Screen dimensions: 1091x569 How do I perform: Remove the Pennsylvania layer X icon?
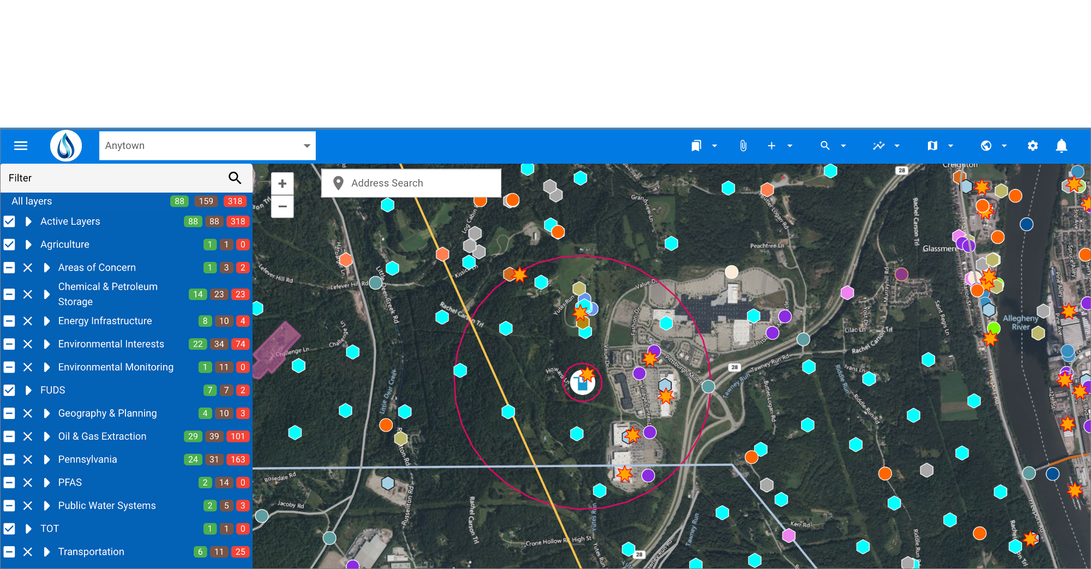(x=28, y=460)
